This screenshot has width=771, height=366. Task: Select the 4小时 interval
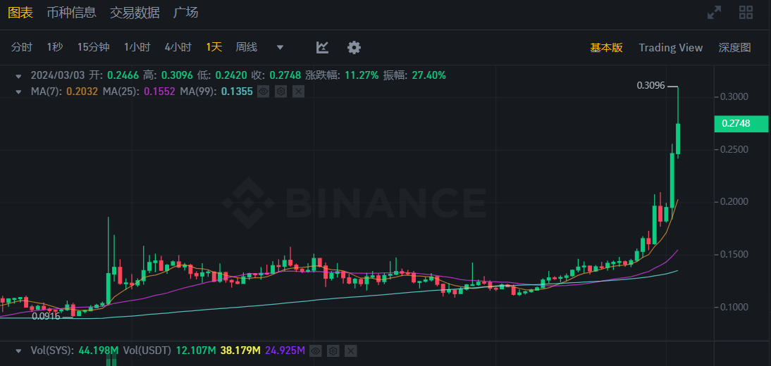[x=178, y=47]
